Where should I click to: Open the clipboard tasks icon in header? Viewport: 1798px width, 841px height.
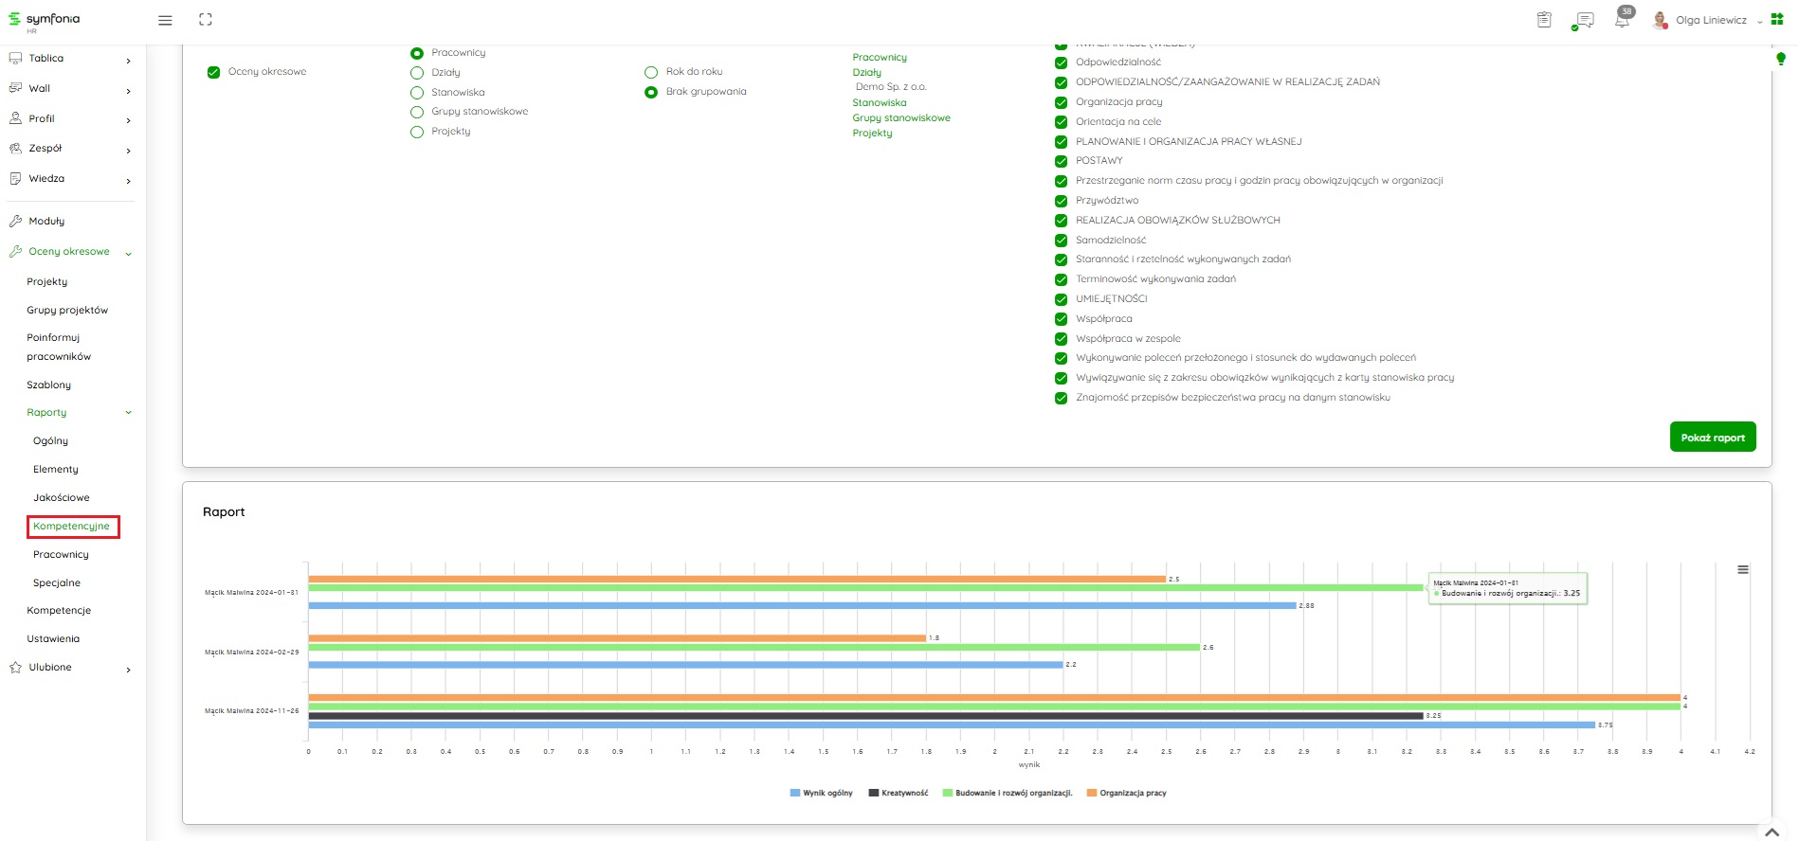pyautogui.click(x=1544, y=20)
